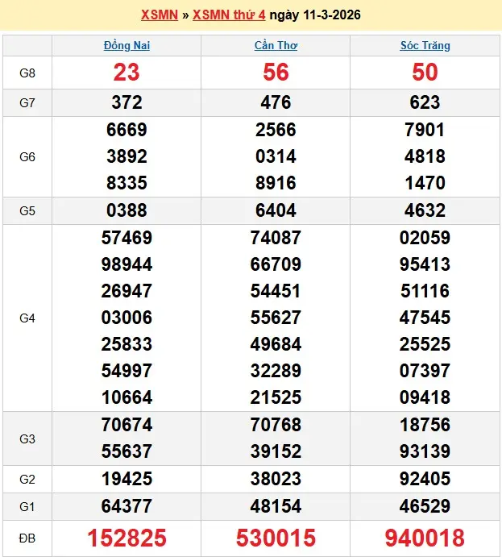This screenshot has height=557, width=502.
Task: Click the G7 number 372
Action: (127, 102)
